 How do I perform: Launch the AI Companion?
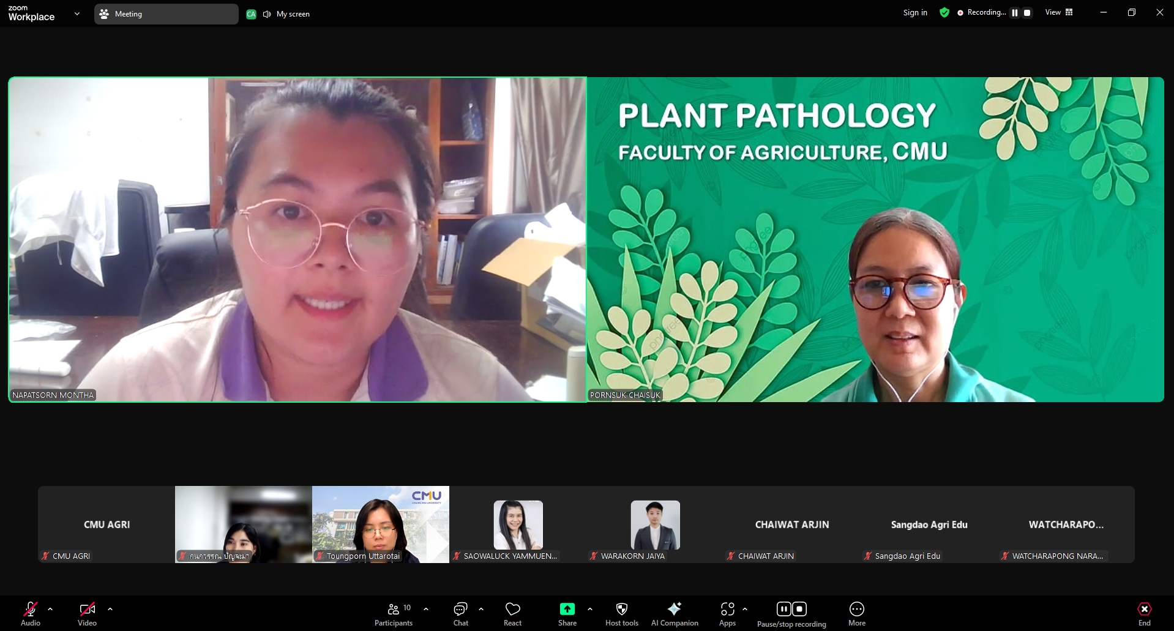pos(675,614)
